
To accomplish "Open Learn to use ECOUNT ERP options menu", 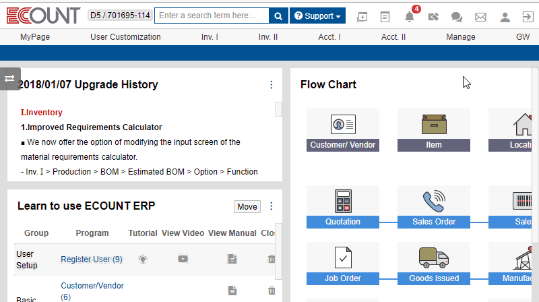I will pos(272,206).
